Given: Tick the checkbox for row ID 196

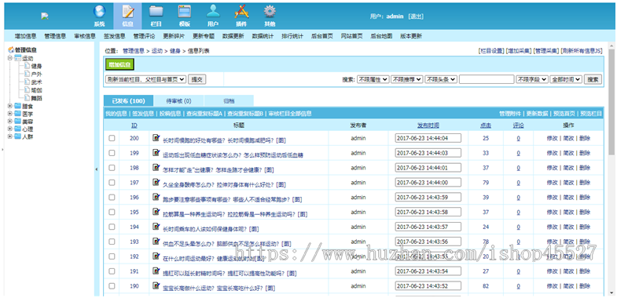Looking at the screenshot, I should pyautogui.click(x=112, y=198).
